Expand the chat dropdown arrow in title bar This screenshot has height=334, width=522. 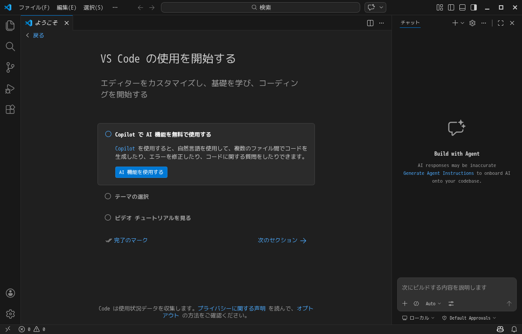point(381,7)
